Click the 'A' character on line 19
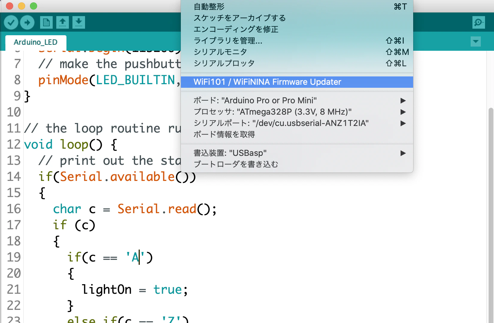This screenshot has height=323, width=494. tap(136, 257)
